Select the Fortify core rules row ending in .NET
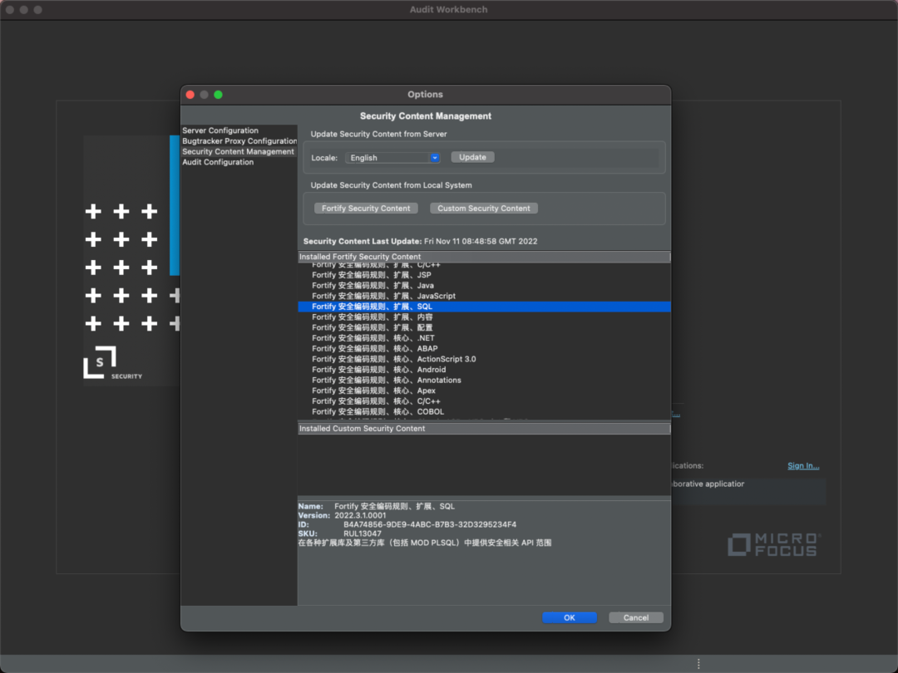 [484, 338]
